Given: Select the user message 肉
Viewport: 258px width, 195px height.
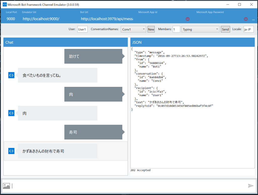Looking at the screenshot, I should [x=93, y=94].
